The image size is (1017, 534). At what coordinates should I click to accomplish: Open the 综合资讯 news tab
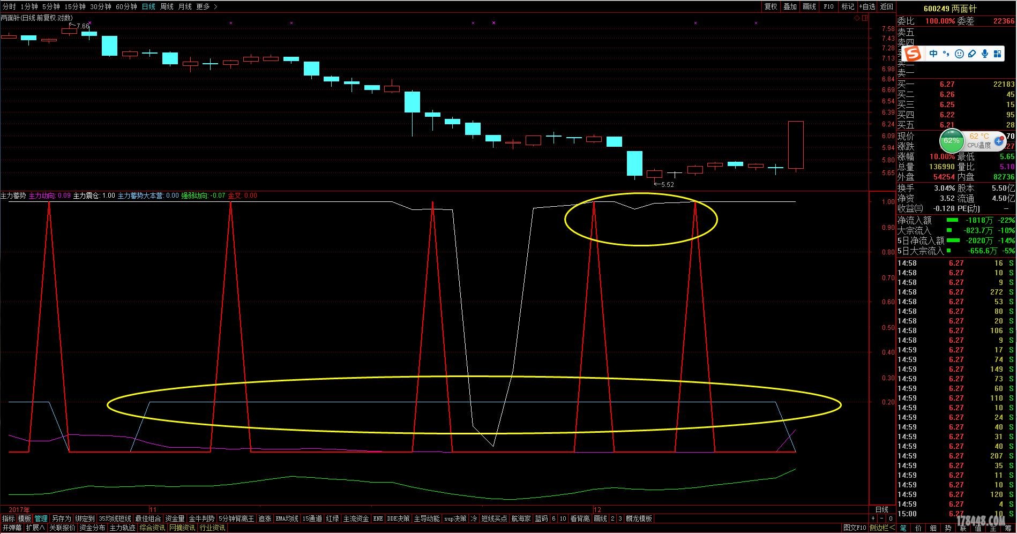click(152, 528)
